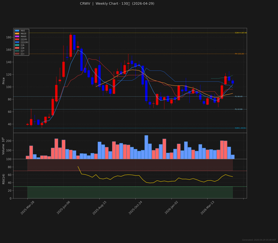Select the MA20 orange legend swatch

17,33
